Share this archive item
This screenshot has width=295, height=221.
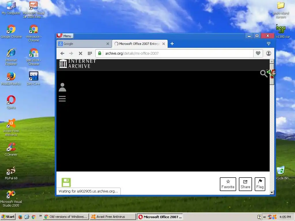pyautogui.click(x=245, y=184)
